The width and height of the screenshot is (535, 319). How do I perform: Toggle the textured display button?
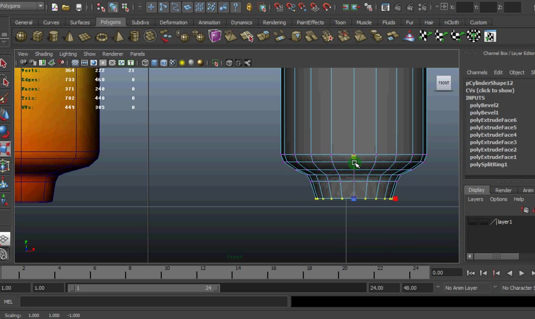[x=173, y=63]
